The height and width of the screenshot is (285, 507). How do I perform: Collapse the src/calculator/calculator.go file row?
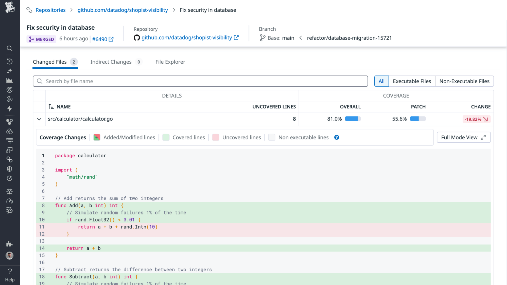(x=39, y=119)
